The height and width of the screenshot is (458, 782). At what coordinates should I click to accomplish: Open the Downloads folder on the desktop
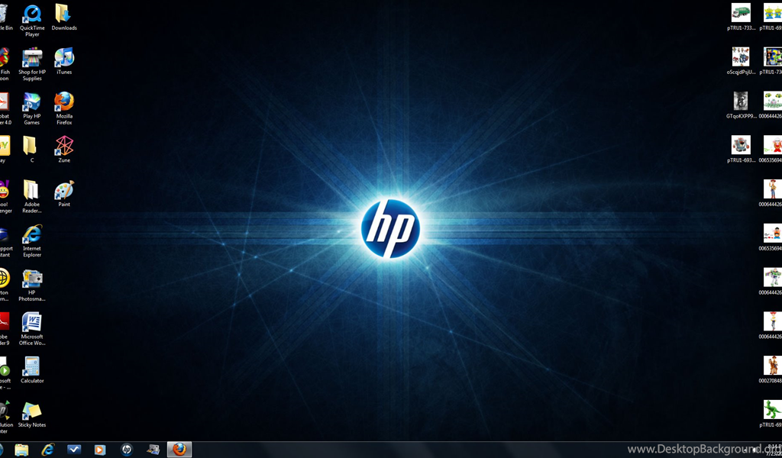pos(64,18)
